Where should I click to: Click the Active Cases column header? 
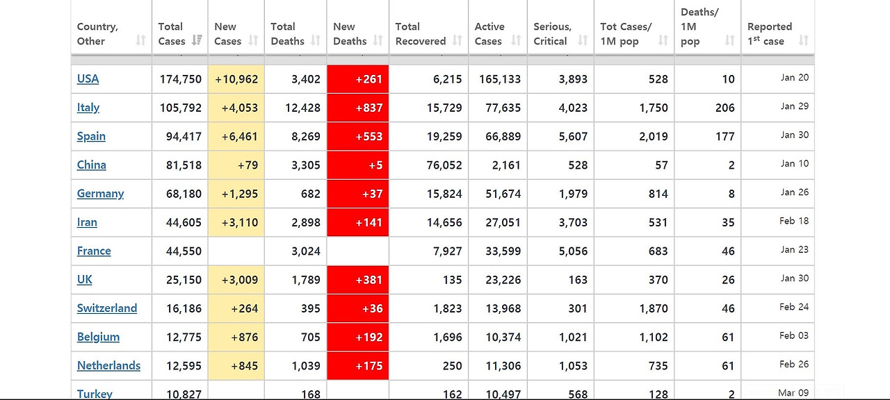(x=498, y=27)
